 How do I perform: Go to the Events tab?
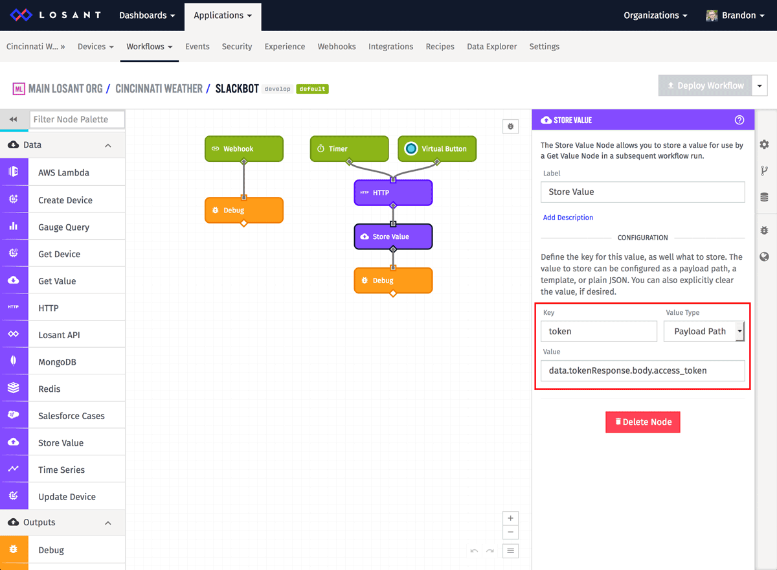[197, 47]
